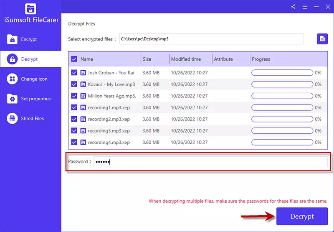The height and width of the screenshot is (232, 334).
Task: Click the encrypted files path field
Action: [x=211, y=39]
